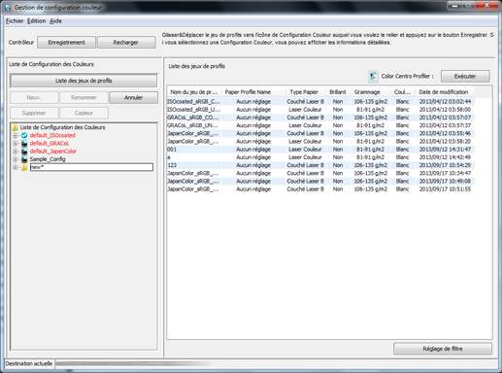502x373 pixels.
Task: Click the default_JapanColor configuration icon
Action: (x=24, y=152)
